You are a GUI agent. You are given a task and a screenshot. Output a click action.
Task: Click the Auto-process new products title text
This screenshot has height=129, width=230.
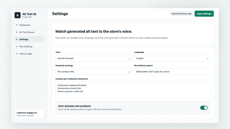point(74,106)
